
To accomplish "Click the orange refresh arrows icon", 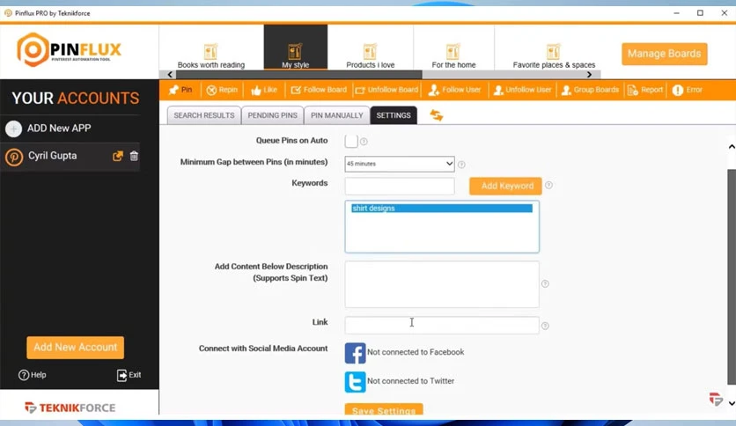I will pyautogui.click(x=436, y=115).
